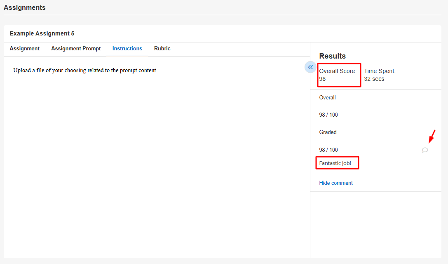This screenshot has height=264, width=448.
Task: Click the Assignments page heading
Action: tap(25, 8)
